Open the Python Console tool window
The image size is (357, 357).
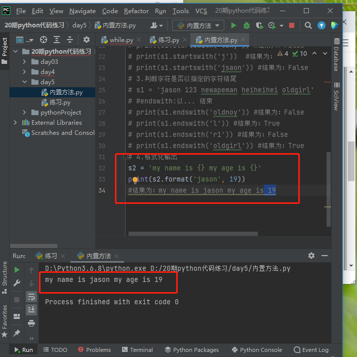coord(257,350)
